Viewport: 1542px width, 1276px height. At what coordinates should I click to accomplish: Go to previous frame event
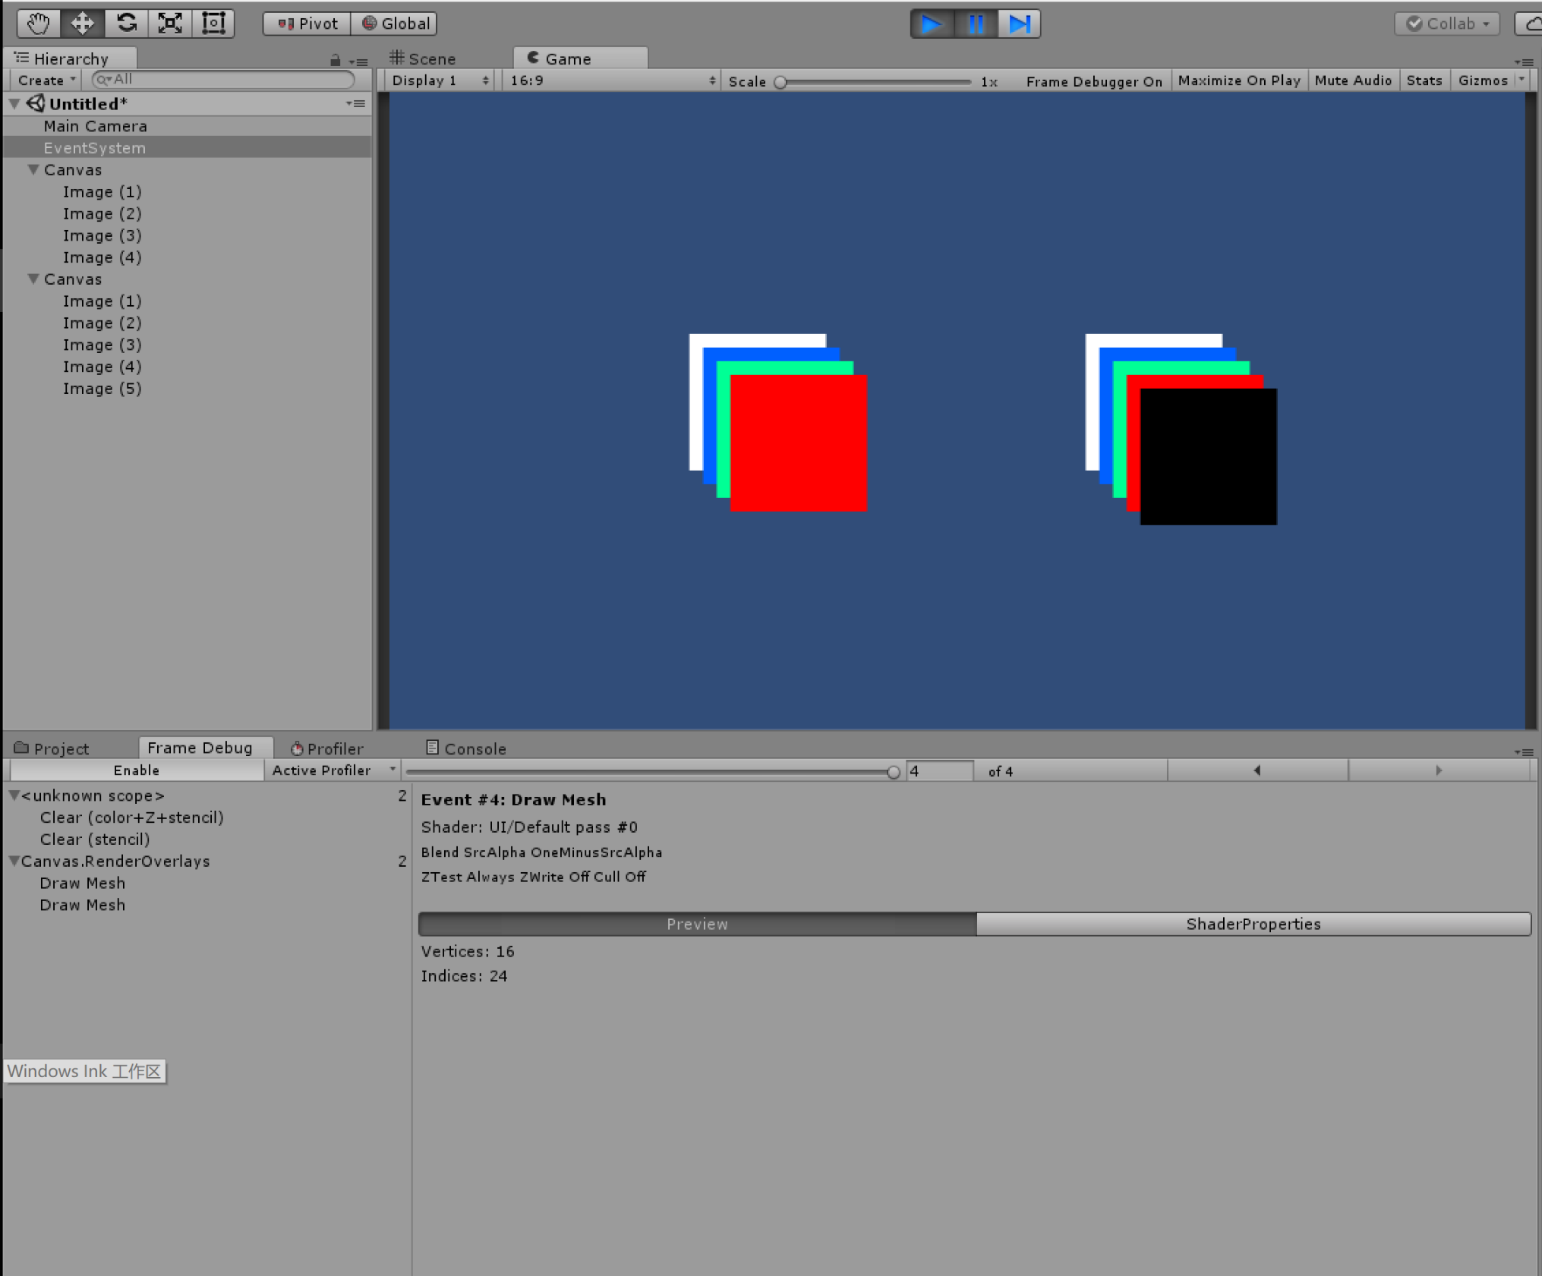tap(1257, 770)
